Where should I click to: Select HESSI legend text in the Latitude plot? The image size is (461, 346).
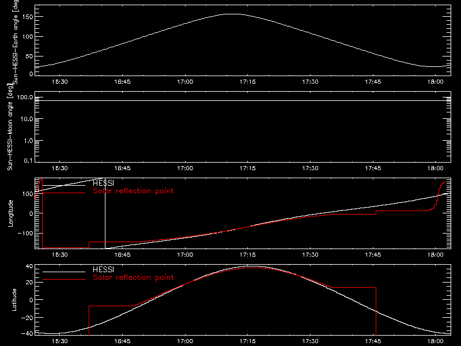103,269
